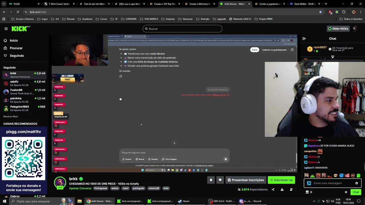Follow channel using the heart icon
The image size is (365, 205).
click(220, 180)
